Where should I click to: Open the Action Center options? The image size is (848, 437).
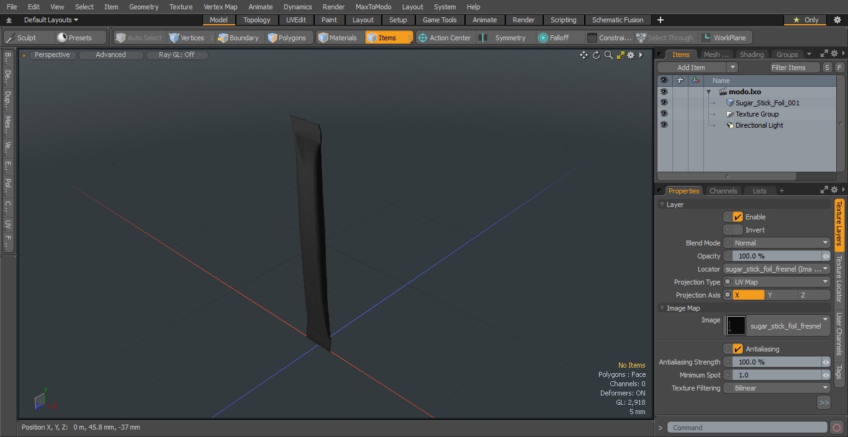444,38
